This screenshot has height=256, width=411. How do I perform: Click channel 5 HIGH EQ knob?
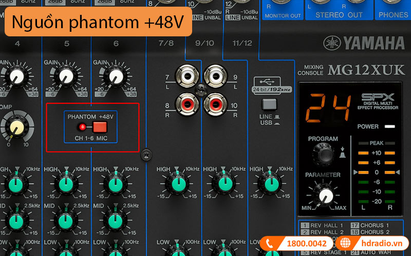click(x=66, y=184)
